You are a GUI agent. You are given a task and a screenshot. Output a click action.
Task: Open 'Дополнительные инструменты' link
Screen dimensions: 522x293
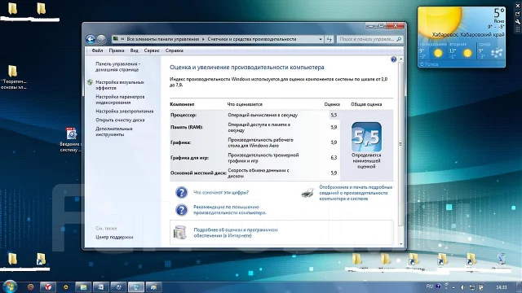114,132
